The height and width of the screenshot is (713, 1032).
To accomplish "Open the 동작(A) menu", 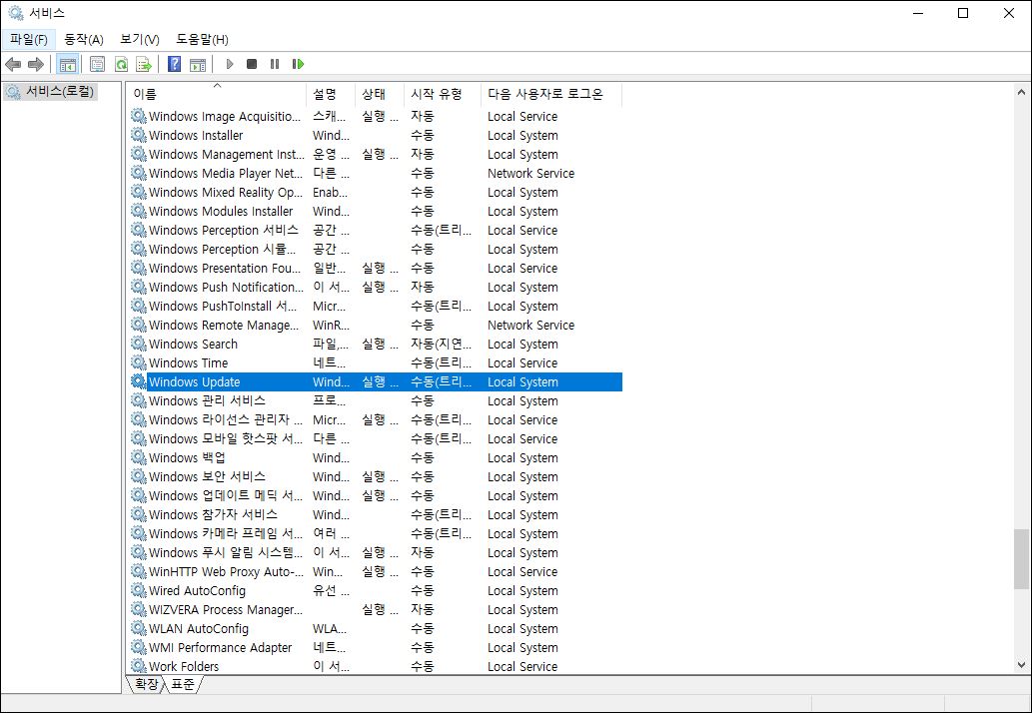I will click(84, 40).
